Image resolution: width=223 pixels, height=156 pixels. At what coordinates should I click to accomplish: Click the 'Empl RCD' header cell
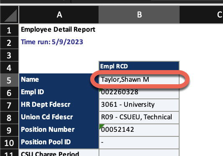[139, 66]
